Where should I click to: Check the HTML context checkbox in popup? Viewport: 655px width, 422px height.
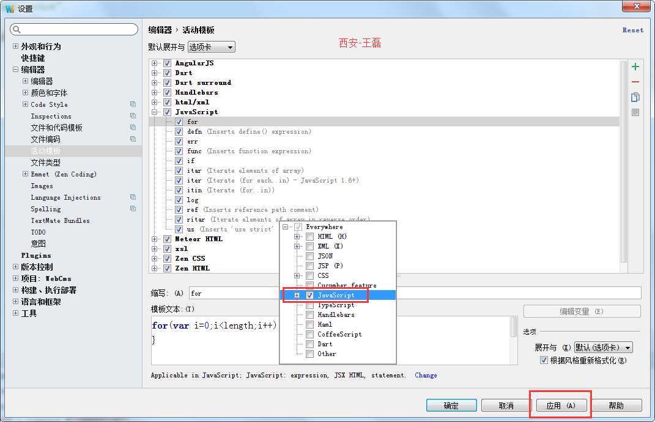point(309,236)
